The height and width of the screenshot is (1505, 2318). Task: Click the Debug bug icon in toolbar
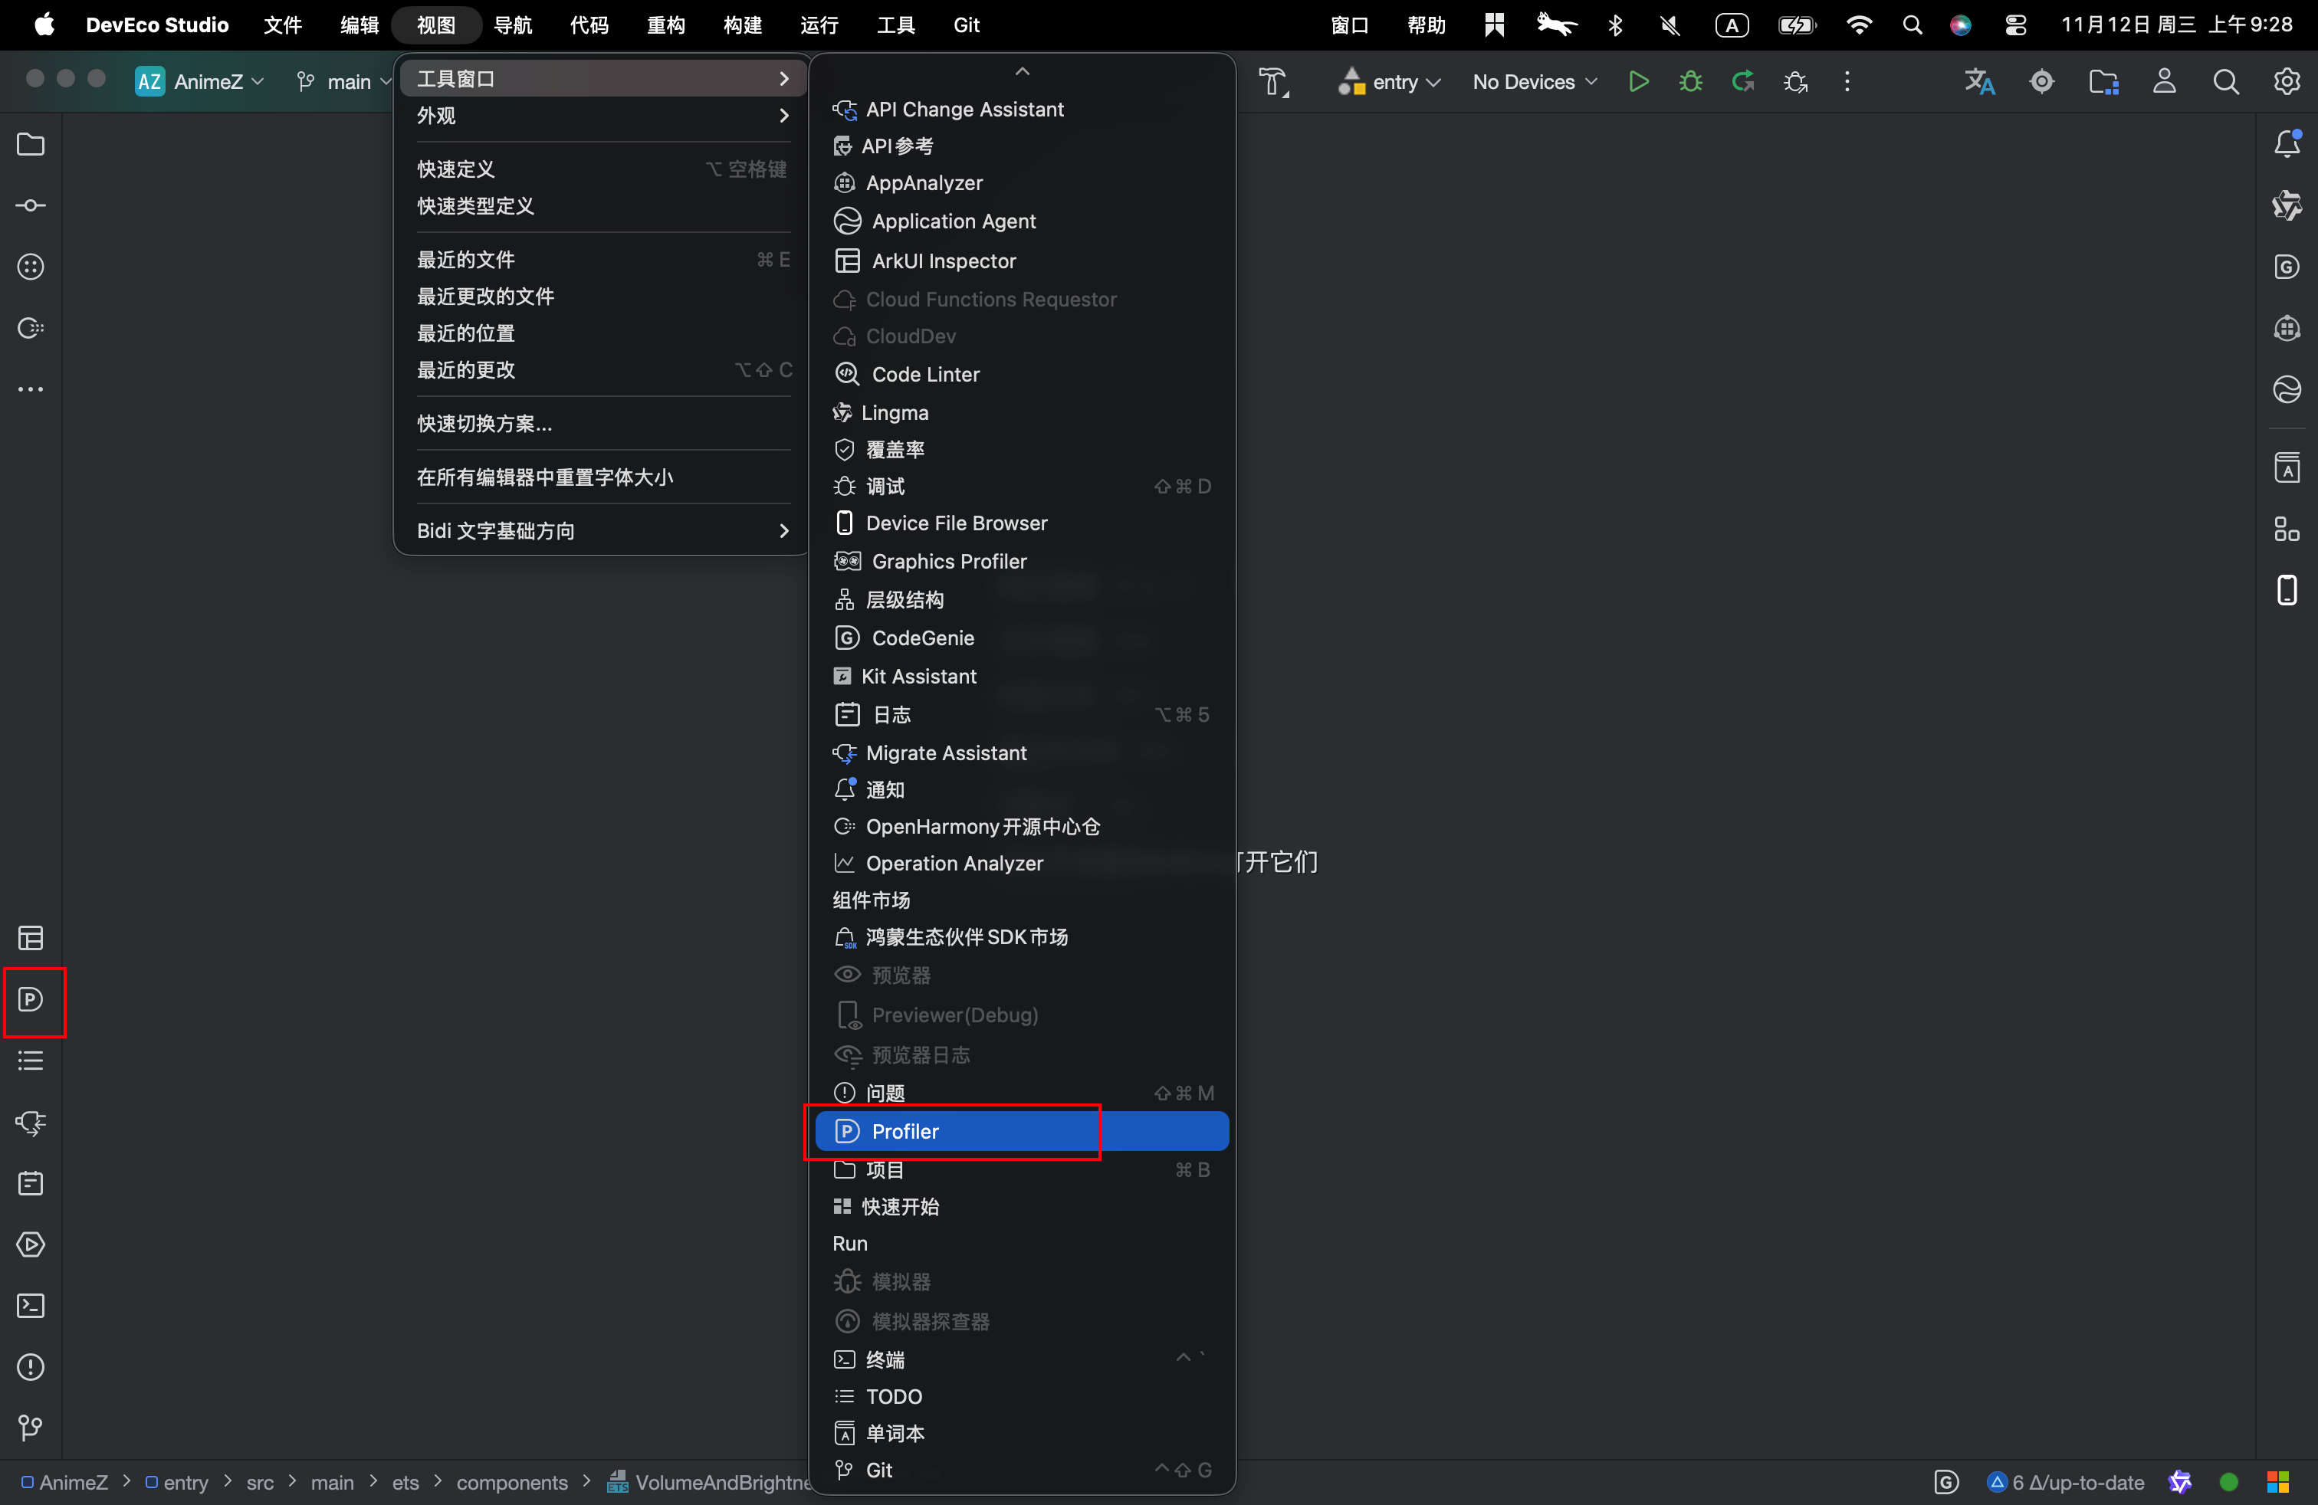tap(1691, 82)
